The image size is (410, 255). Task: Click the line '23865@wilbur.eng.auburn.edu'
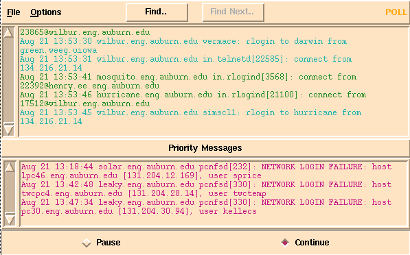coord(85,32)
